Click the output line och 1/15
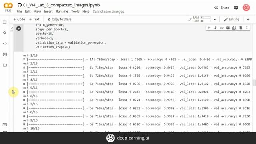 tap(30, 56)
